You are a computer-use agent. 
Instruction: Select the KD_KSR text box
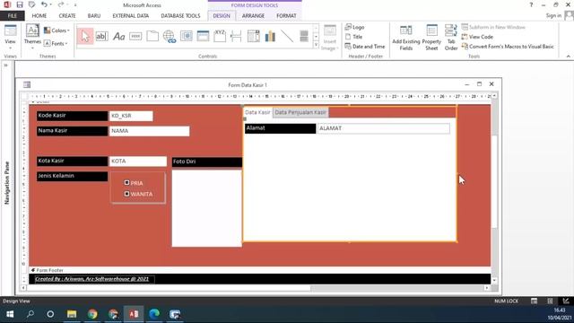(x=131, y=116)
